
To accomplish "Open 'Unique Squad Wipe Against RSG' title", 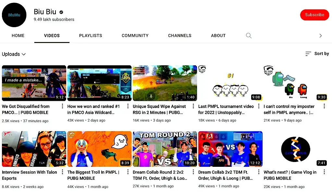I will coord(159,110).
